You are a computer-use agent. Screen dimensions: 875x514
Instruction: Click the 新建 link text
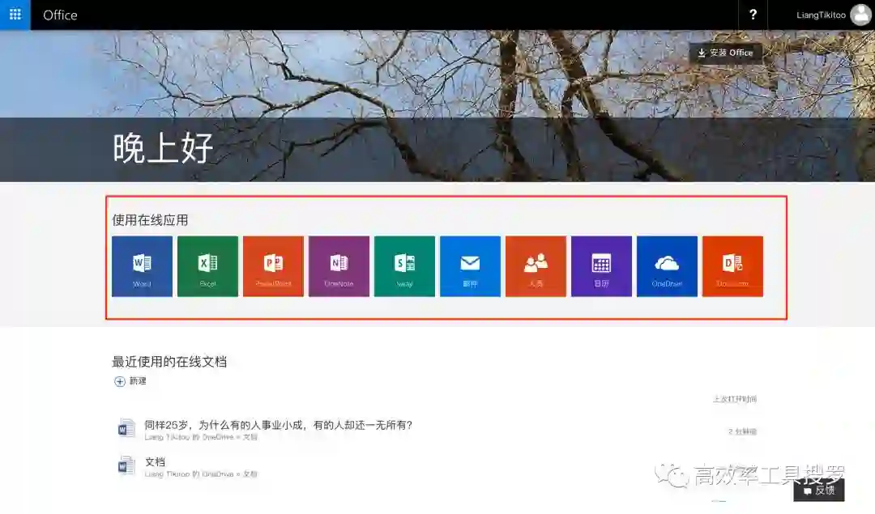pos(138,380)
